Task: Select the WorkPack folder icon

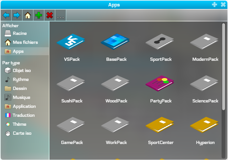Action: (x=115, y=125)
